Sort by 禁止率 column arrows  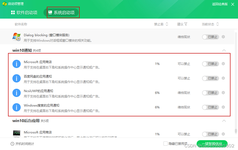(167, 24)
